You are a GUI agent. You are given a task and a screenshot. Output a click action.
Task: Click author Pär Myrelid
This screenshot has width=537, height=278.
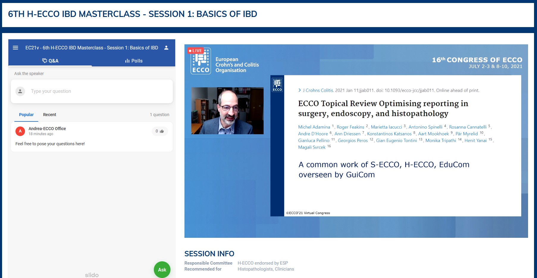pos(466,134)
